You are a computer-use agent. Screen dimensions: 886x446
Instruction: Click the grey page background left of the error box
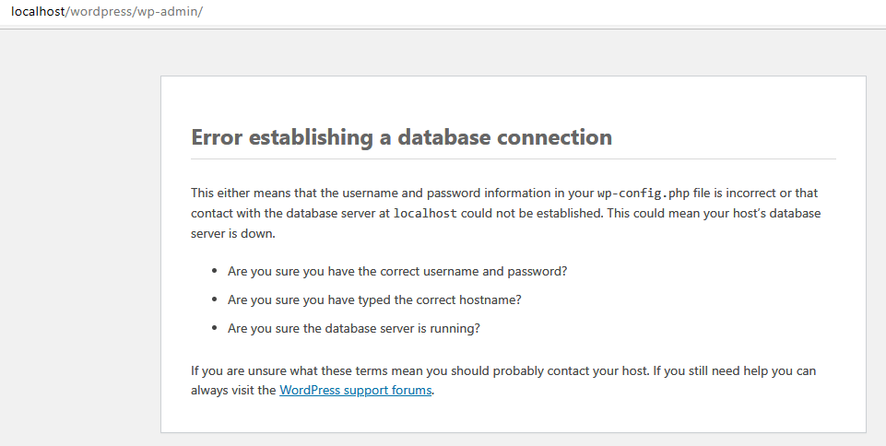click(80, 249)
